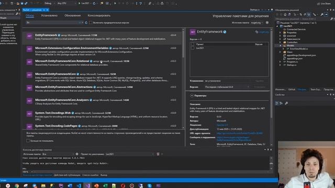Click the NuGet package search input field
The width and height of the screenshot is (335, 188).
tap(52, 22)
